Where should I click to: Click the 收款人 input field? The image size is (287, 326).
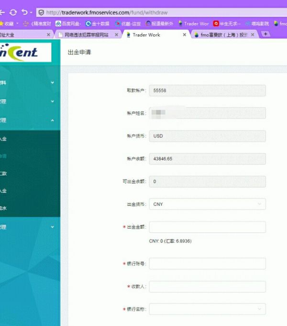pyautogui.click(x=207, y=286)
